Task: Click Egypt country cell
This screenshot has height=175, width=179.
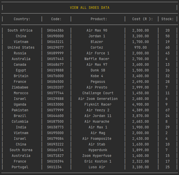Action: 21,70
